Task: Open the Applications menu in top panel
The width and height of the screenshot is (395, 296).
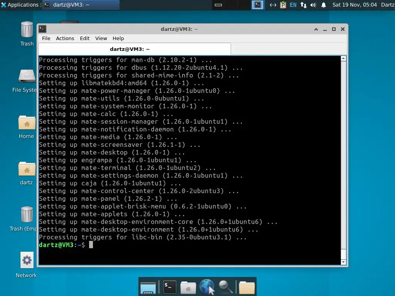Action: point(20,5)
